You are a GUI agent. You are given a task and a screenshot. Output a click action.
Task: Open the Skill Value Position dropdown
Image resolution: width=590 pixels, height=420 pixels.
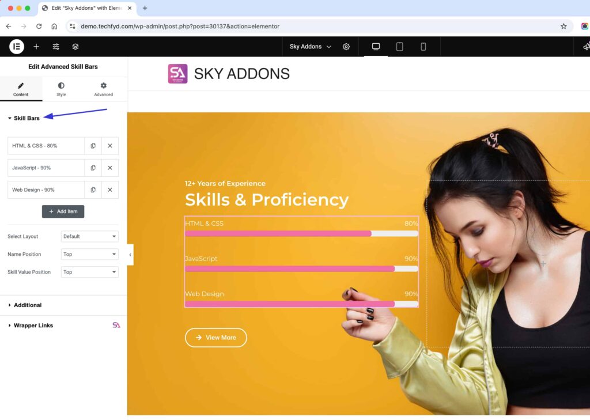coord(89,272)
